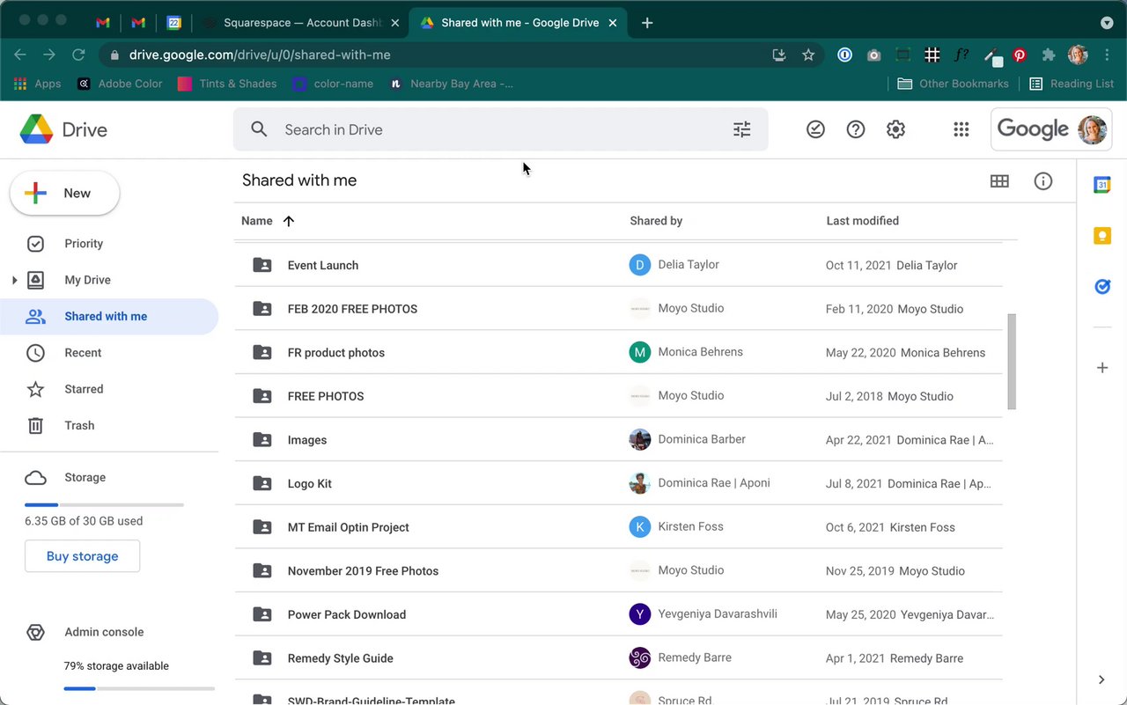Open Google Keep in the side panel
1127x705 pixels.
1102,236
